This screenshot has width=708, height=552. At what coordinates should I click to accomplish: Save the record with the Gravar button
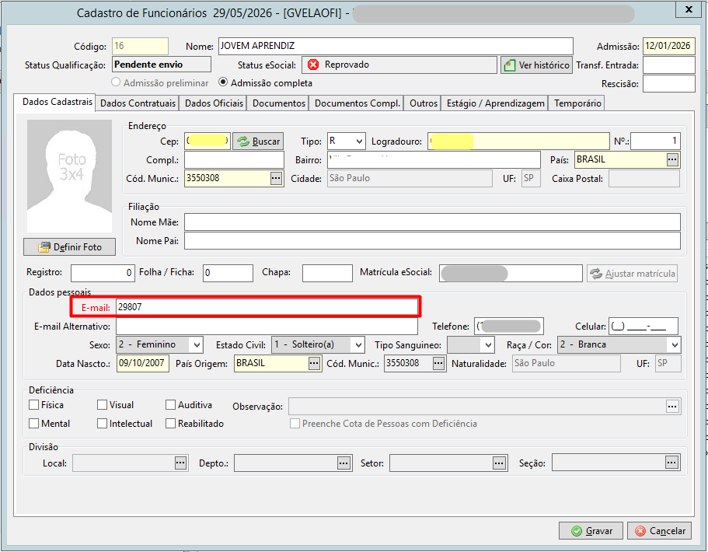click(591, 531)
